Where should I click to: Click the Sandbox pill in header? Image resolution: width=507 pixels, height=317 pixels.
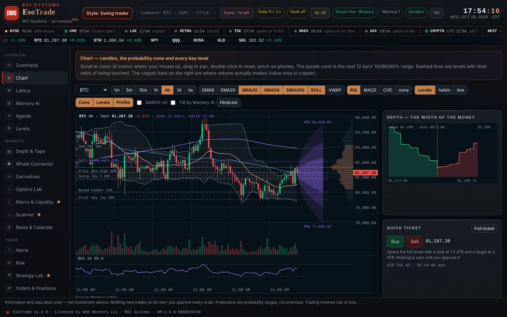coord(416,13)
